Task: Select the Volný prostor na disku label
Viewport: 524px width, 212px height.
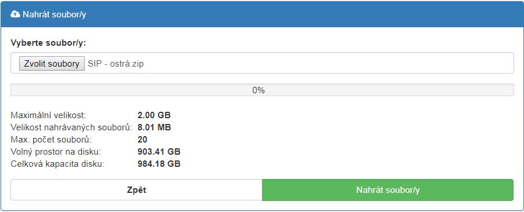Action: pyautogui.click(x=56, y=152)
